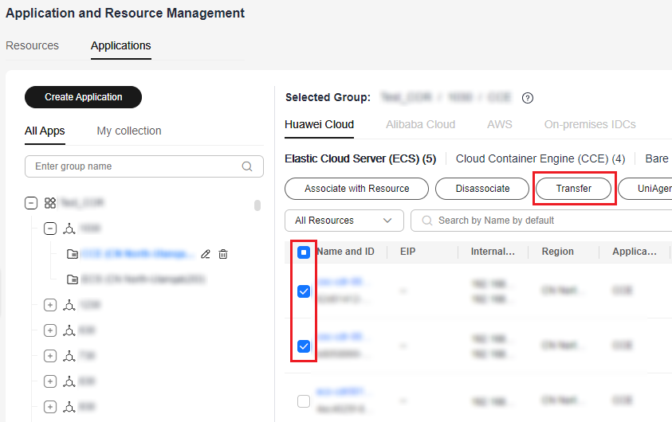Click the Create Application button
Image resolution: width=672 pixels, height=422 pixels.
[84, 97]
